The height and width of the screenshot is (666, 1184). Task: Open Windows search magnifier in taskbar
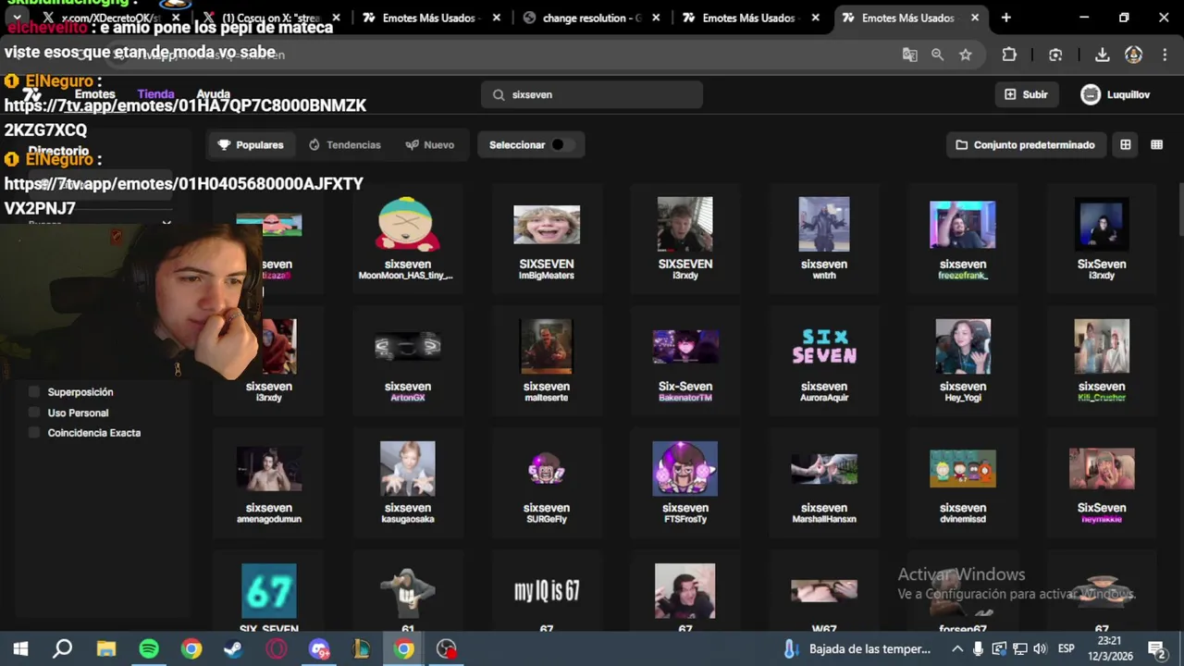pos(63,649)
